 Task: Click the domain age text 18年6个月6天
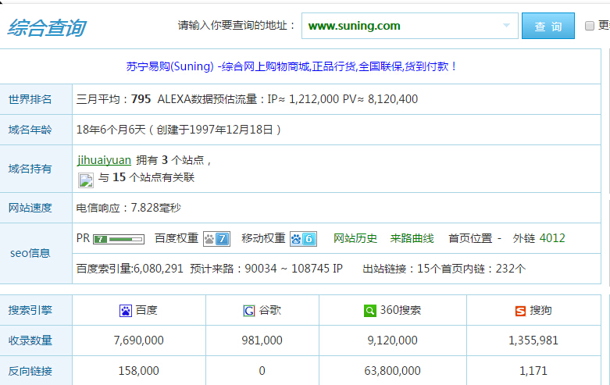tap(111, 130)
